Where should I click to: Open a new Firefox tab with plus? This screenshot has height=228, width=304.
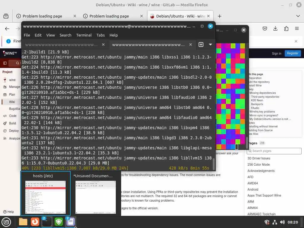219,16
